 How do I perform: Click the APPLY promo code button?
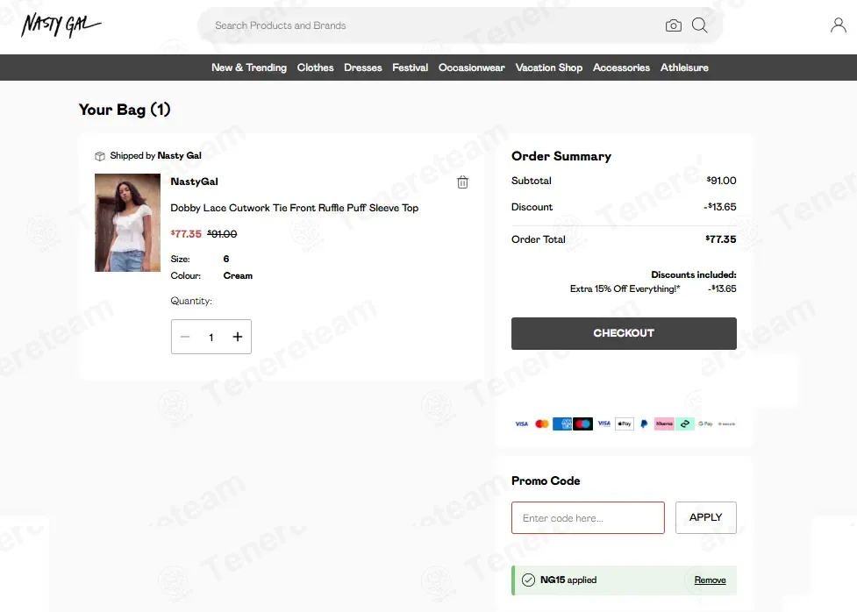(x=705, y=517)
